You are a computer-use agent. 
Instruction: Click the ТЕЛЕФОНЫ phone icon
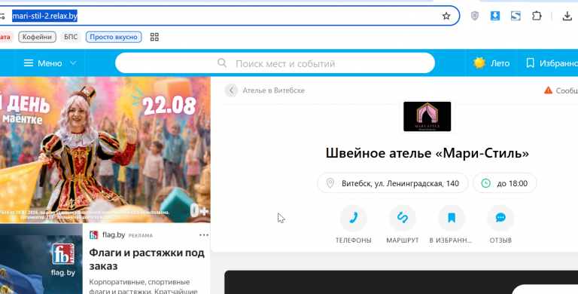pos(353,218)
